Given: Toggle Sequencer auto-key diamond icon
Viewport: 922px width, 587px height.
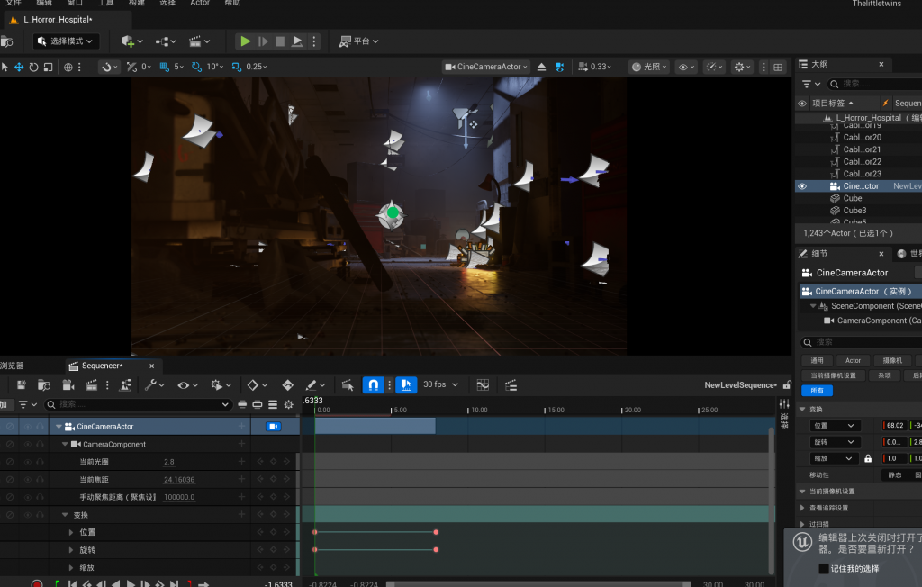Looking at the screenshot, I should (x=287, y=385).
